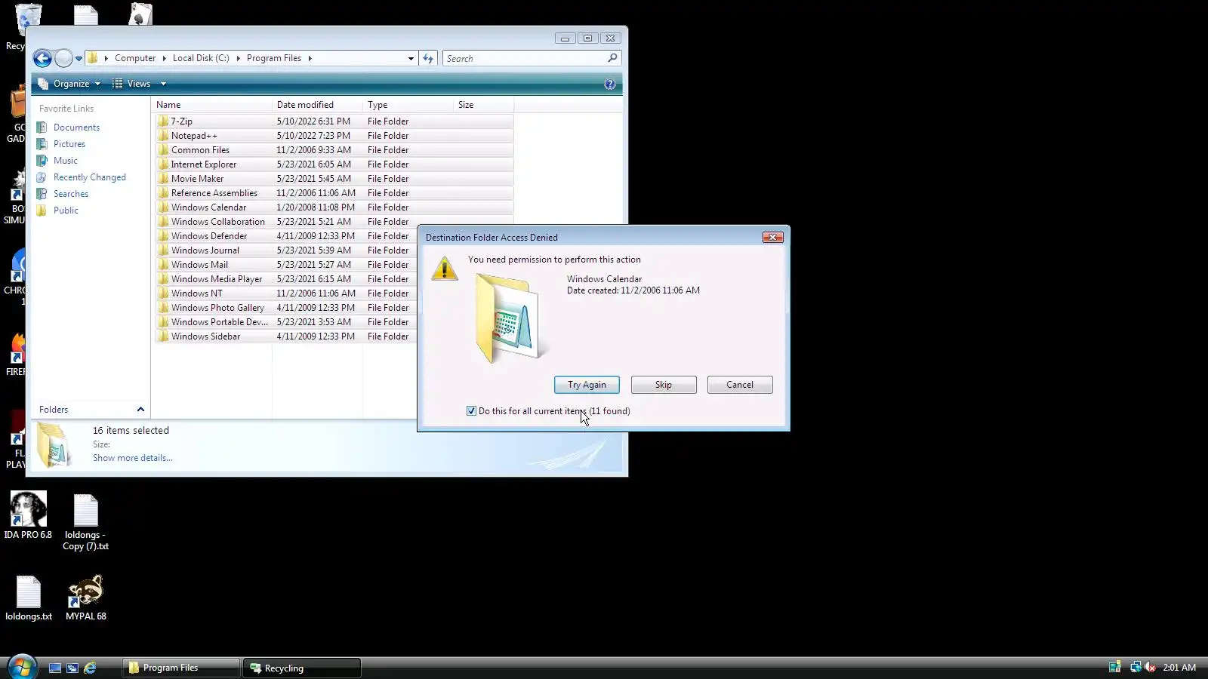Viewport: 1208px width, 679px height.
Task: Open Music in Favorite Links
Action: coord(66,161)
